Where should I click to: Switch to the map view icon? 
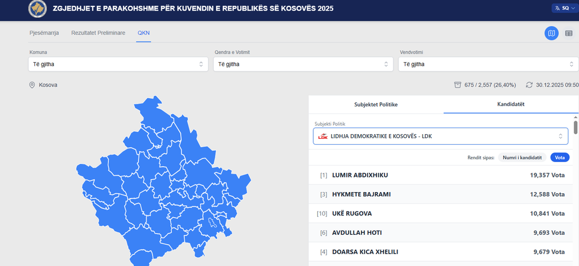click(551, 33)
